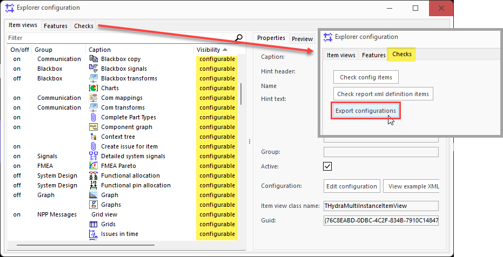Click the Blackbox transforms row icon
Screen dimensions: 503x257
tap(93, 78)
